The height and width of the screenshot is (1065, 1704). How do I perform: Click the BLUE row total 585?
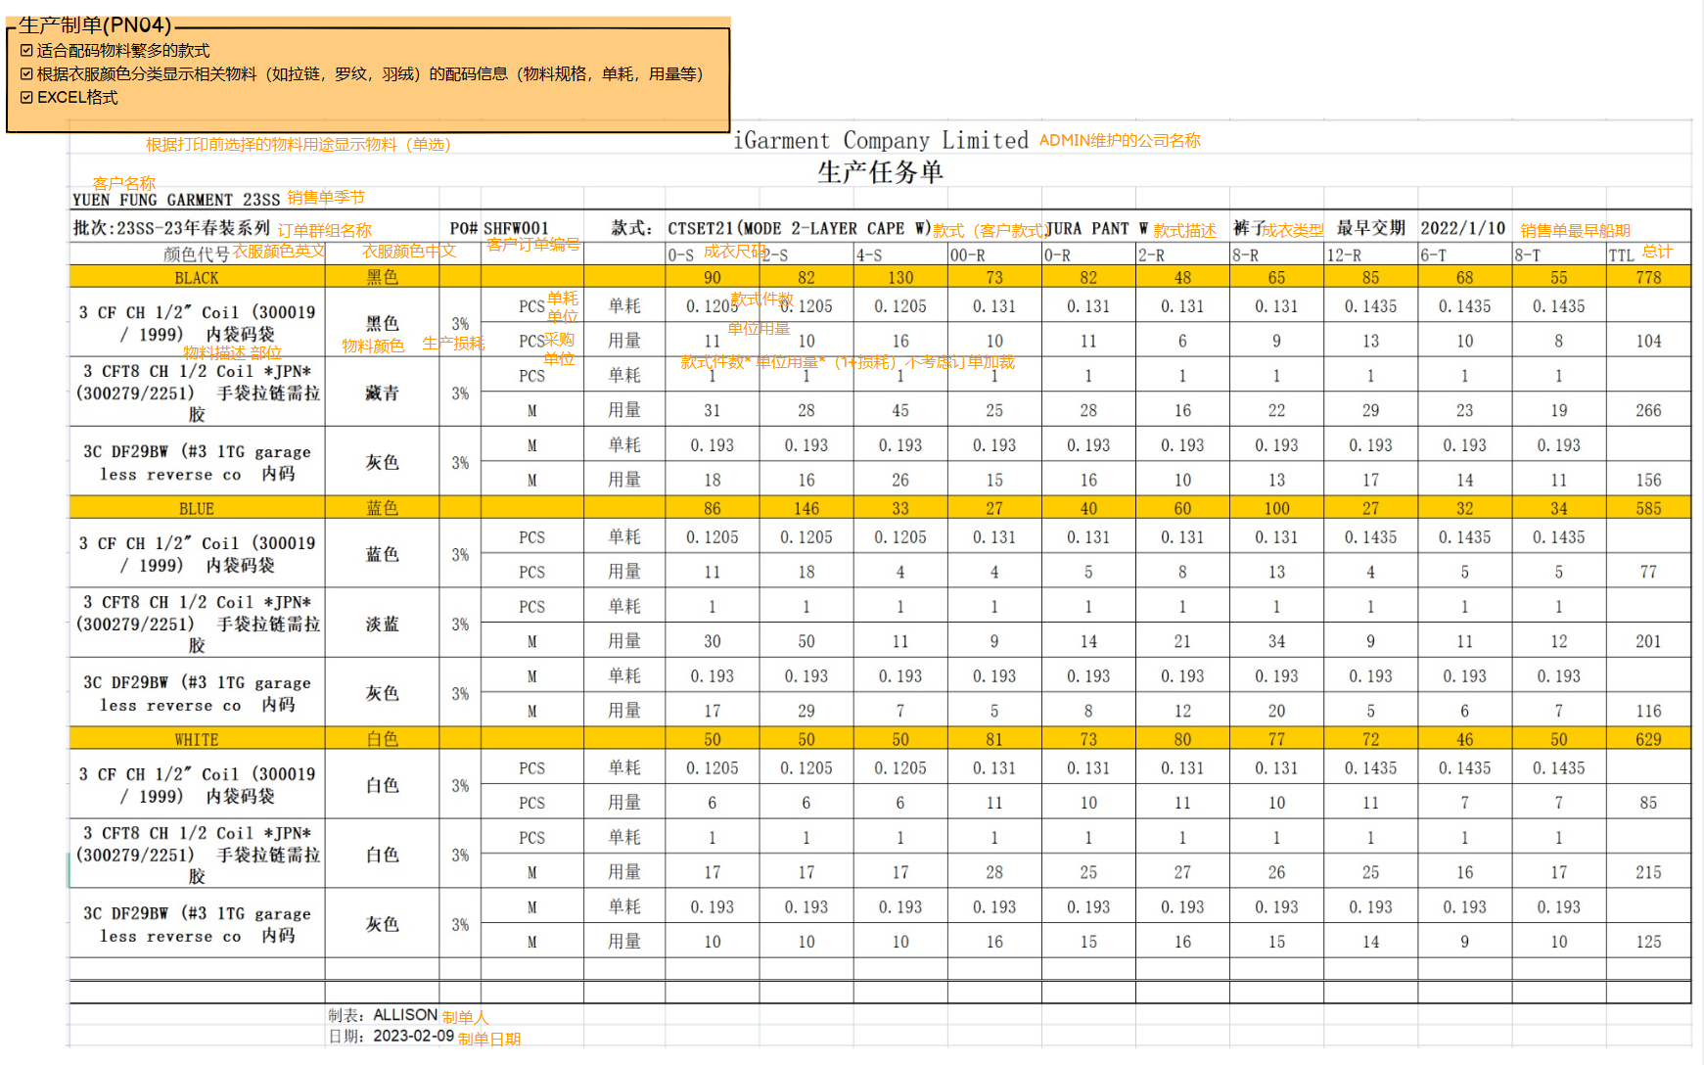coord(1648,509)
